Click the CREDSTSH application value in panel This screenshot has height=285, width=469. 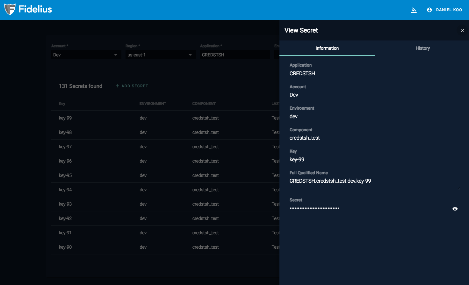click(x=302, y=73)
